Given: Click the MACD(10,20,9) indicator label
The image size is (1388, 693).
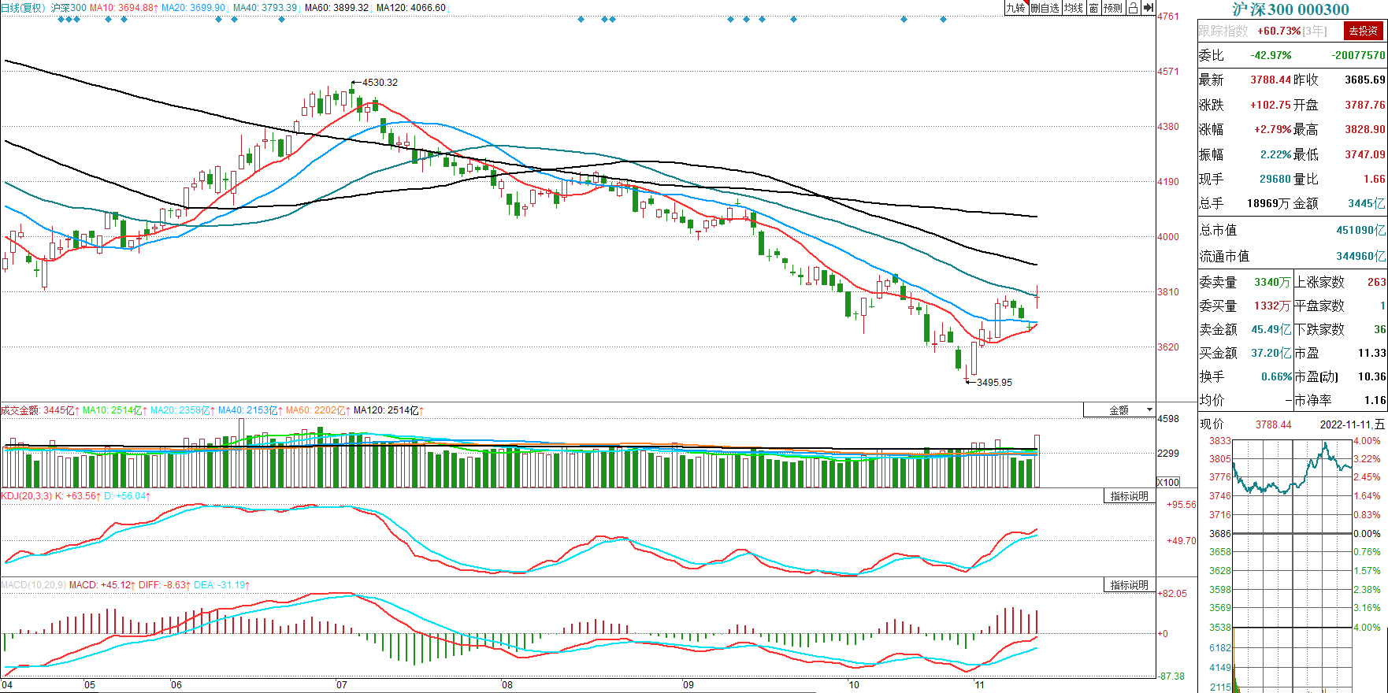Looking at the screenshot, I should tap(33, 585).
